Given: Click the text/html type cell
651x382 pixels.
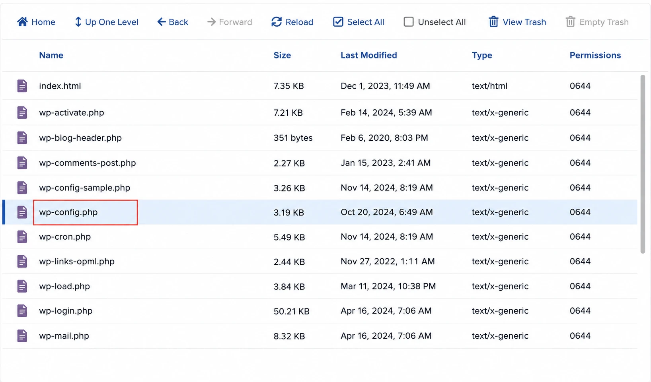Looking at the screenshot, I should [490, 86].
